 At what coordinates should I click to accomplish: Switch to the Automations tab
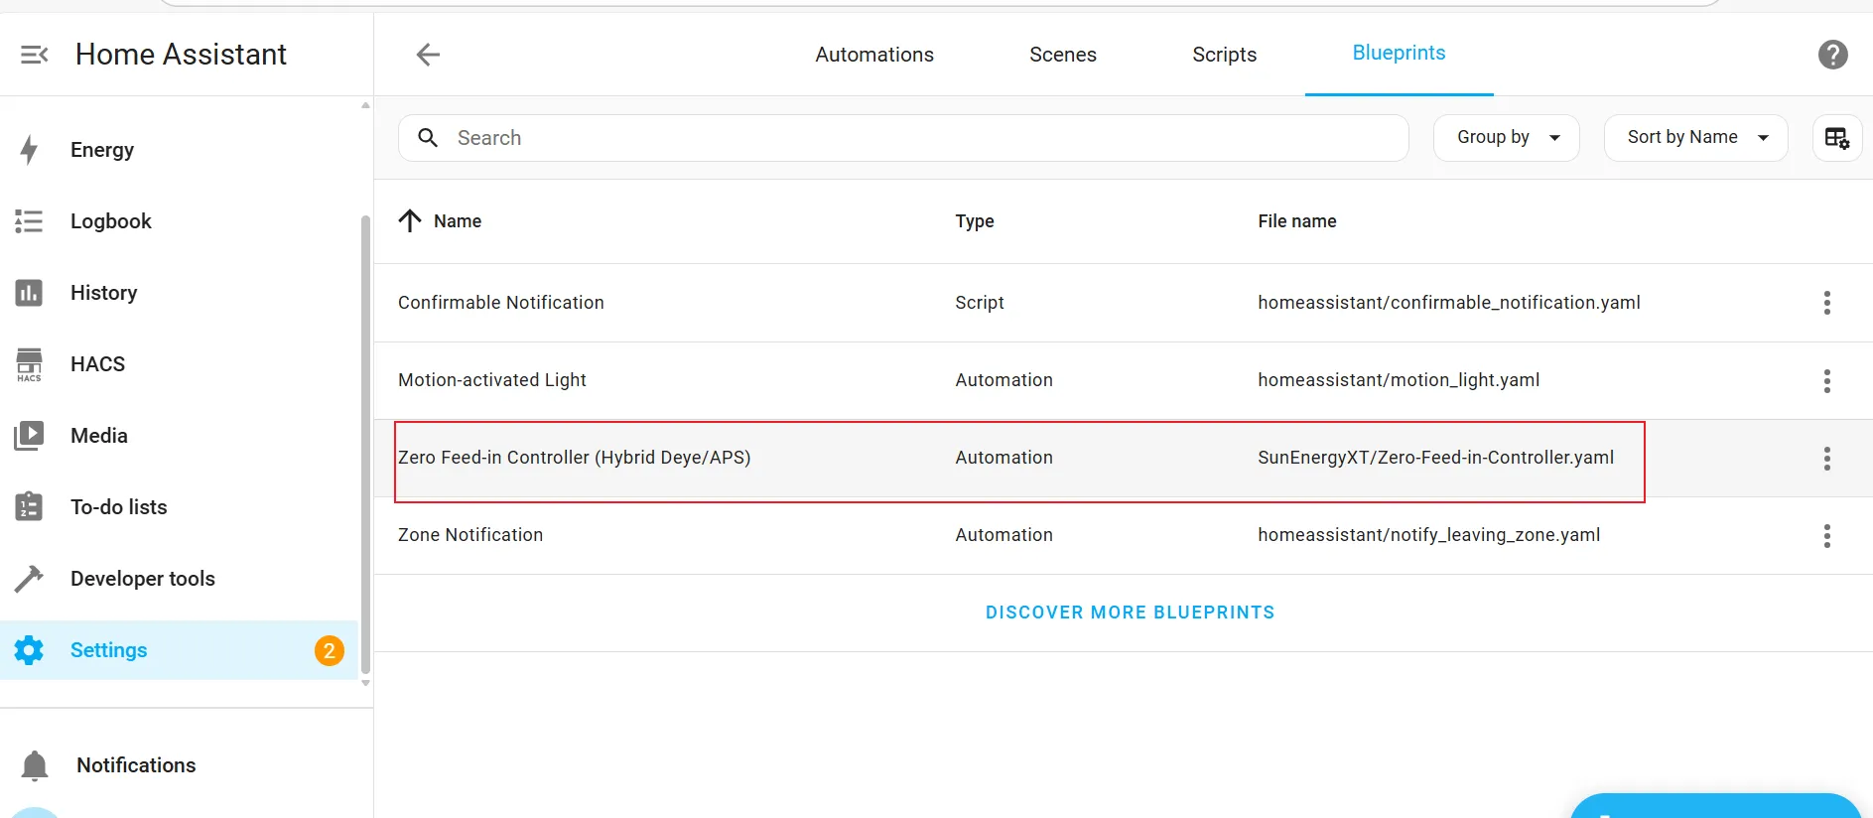(874, 55)
